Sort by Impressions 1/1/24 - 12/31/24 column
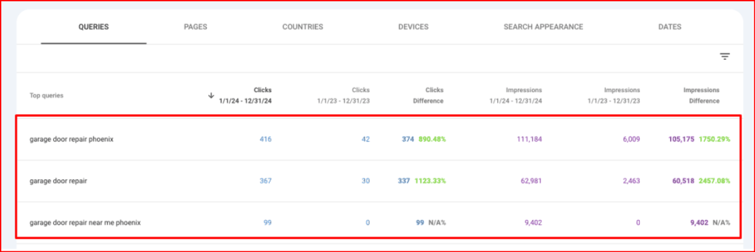 click(x=516, y=95)
